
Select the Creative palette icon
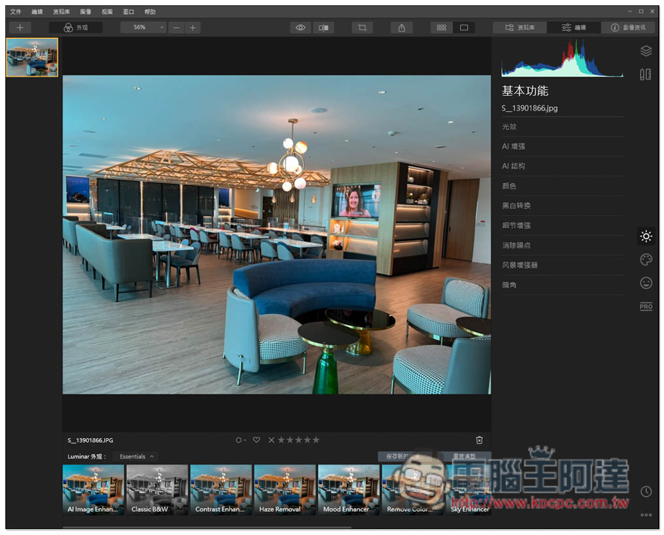point(646,260)
